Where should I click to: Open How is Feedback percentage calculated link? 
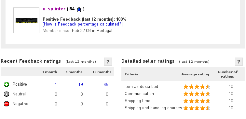pyautogui.click(x=83, y=24)
